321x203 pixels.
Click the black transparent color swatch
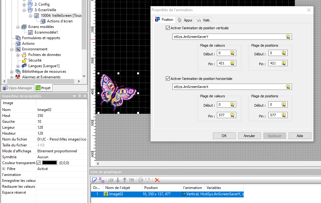tap(50, 163)
